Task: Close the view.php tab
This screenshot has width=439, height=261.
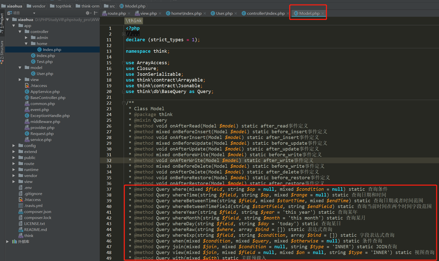Action: 160,13
